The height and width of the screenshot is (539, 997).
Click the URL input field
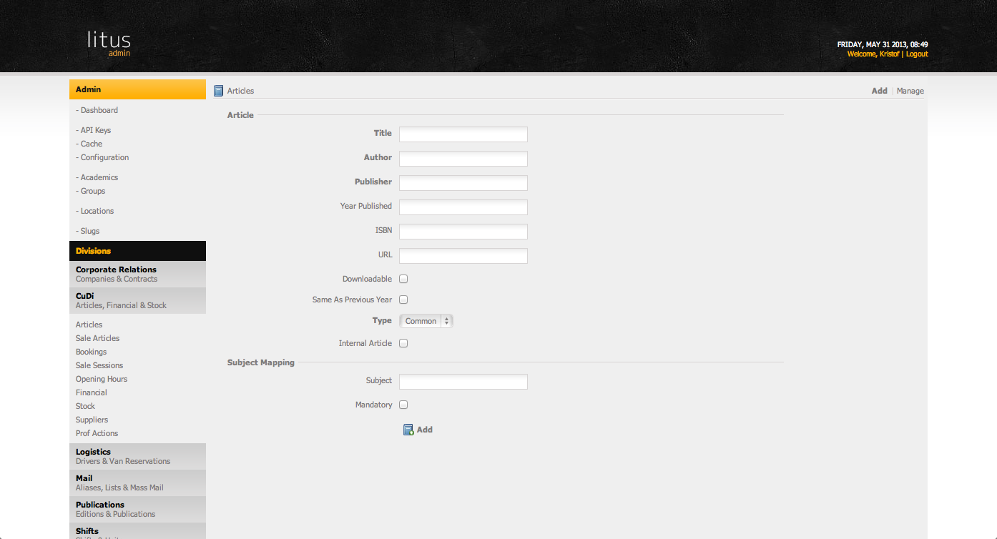click(463, 256)
